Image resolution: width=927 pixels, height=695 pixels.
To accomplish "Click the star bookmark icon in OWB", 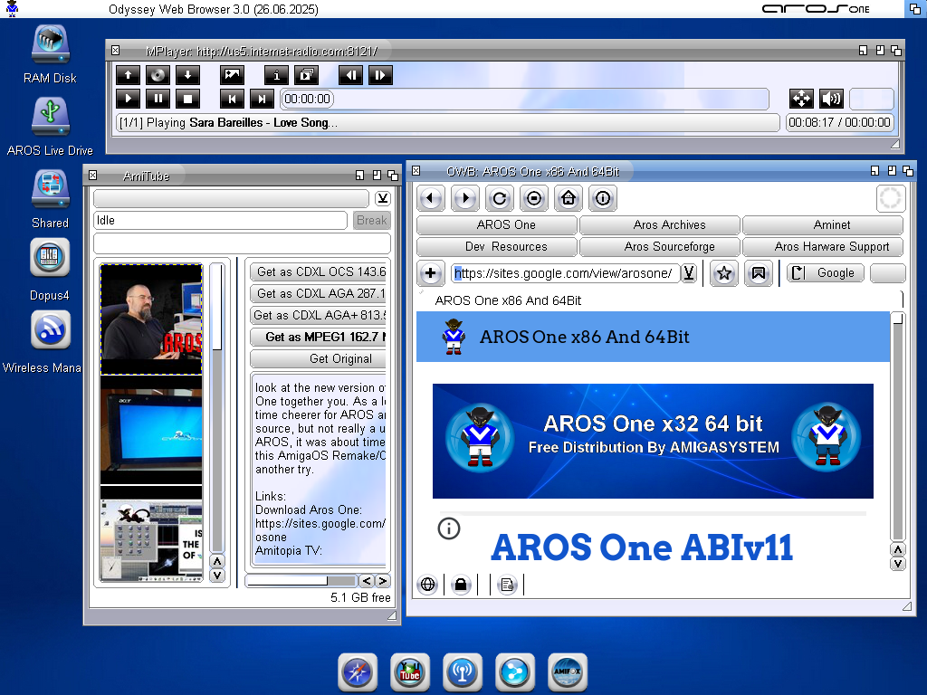I will tap(723, 272).
